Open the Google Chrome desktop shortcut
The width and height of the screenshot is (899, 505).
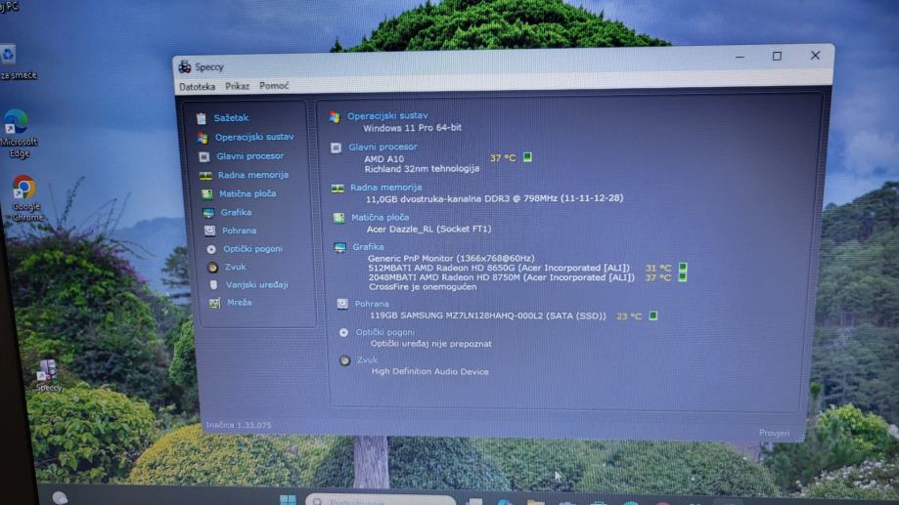coord(24,198)
